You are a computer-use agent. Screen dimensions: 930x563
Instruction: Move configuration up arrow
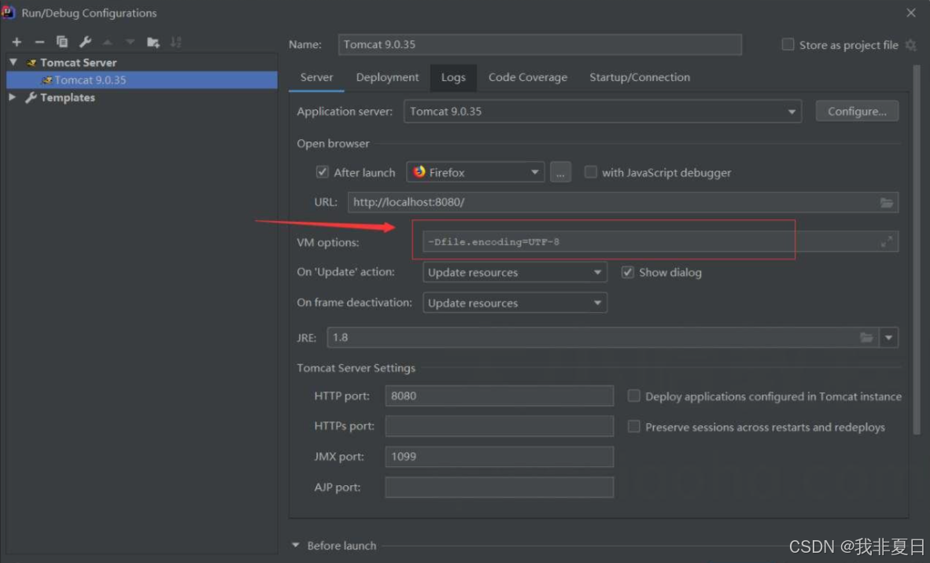pos(107,42)
